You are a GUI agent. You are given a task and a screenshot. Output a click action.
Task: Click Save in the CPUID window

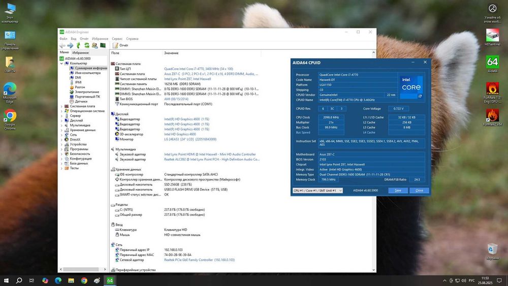[398, 190]
